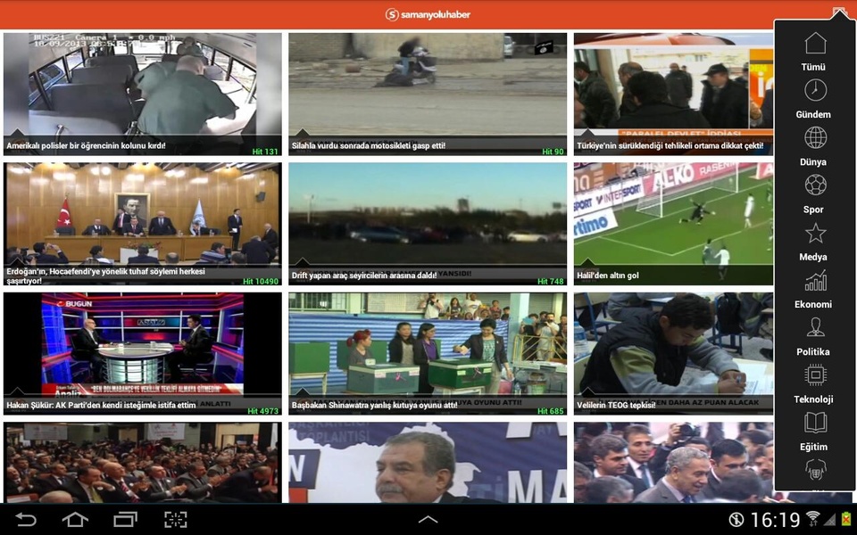Click the 16:19 clock in status area

(775, 519)
